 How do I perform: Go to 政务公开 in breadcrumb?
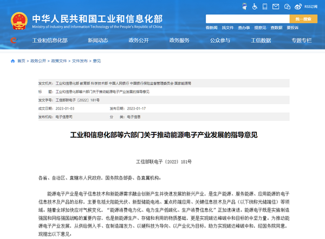[x=38, y=61]
